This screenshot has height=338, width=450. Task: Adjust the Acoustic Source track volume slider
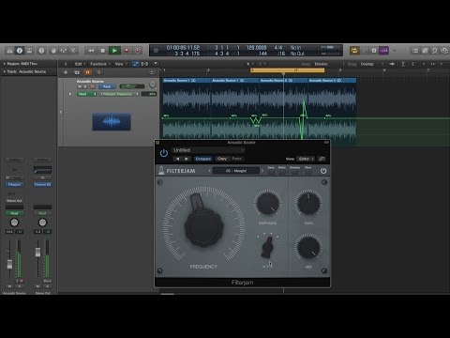pyautogui.click(x=132, y=86)
